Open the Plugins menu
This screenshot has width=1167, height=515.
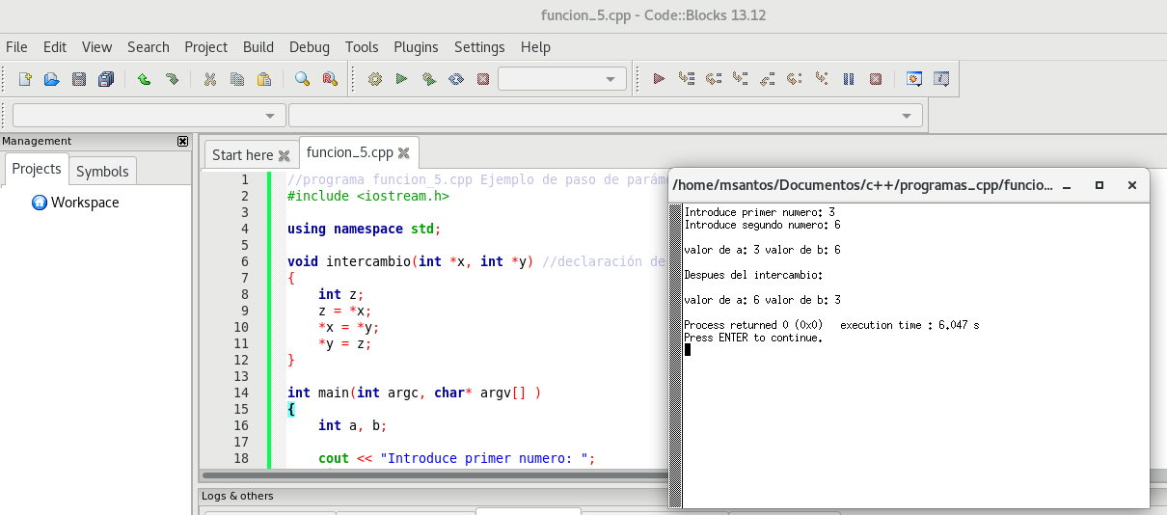(x=416, y=47)
